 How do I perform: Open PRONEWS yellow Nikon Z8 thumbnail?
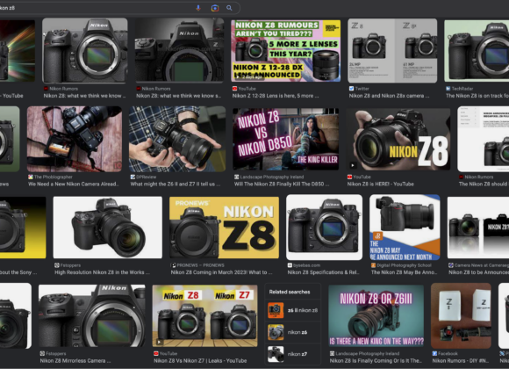click(224, 228)
